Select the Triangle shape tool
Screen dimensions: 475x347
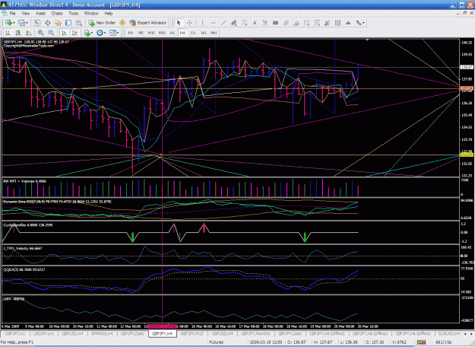(348, 23)
